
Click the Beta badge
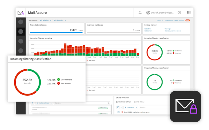pos(188,21)
